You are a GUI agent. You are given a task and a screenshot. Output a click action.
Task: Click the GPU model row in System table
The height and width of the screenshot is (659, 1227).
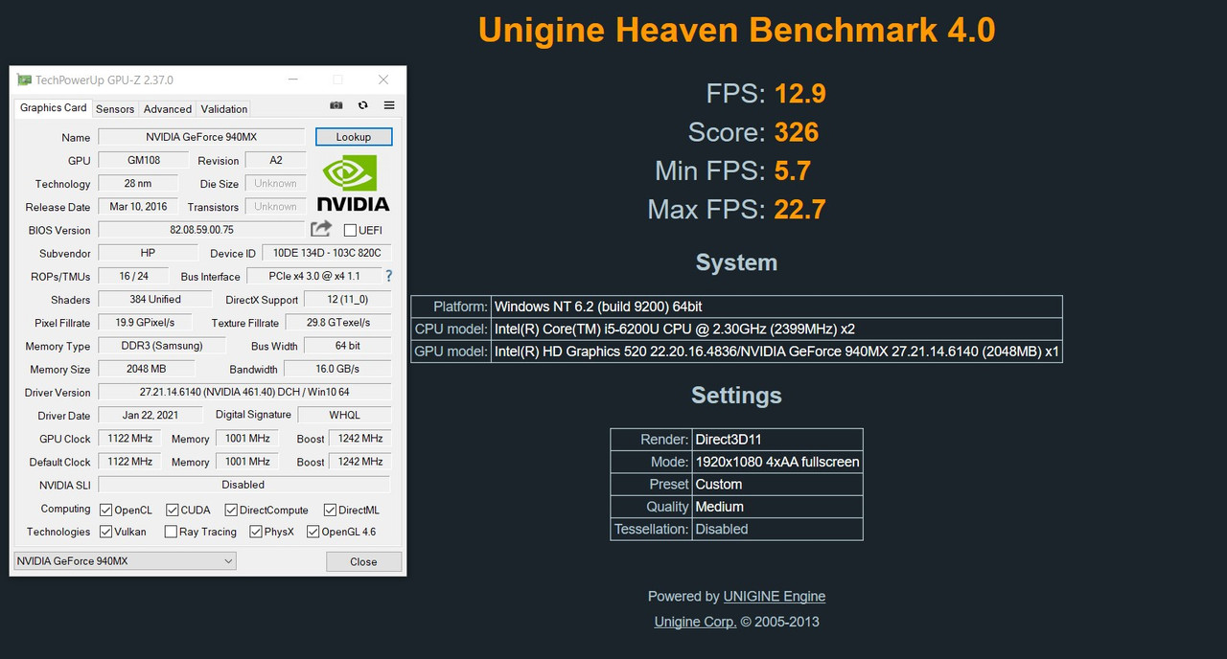tap(736, 352)
